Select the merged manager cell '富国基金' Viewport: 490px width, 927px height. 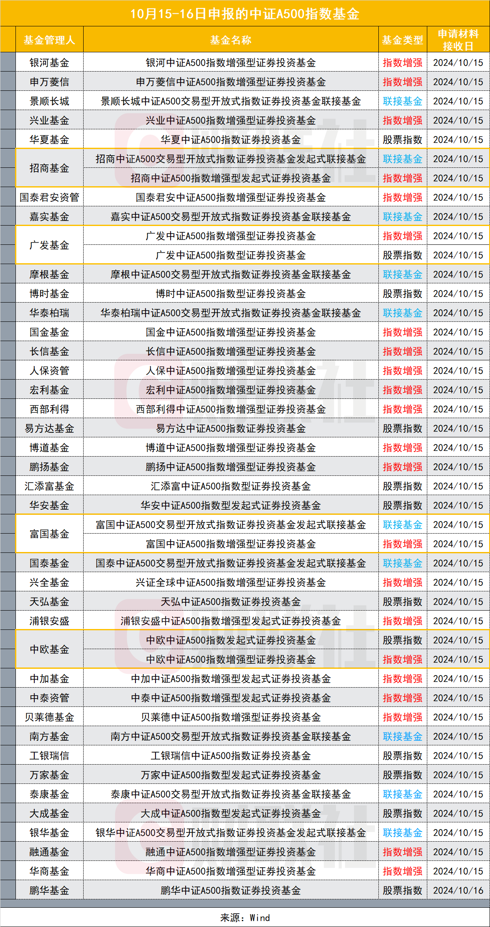(49, 534)
